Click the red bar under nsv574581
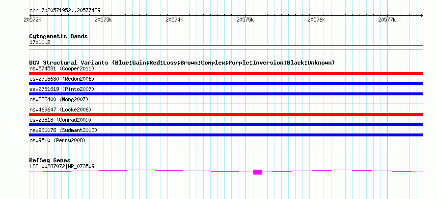Screen dimensions: 437x199 pos(226,73)
